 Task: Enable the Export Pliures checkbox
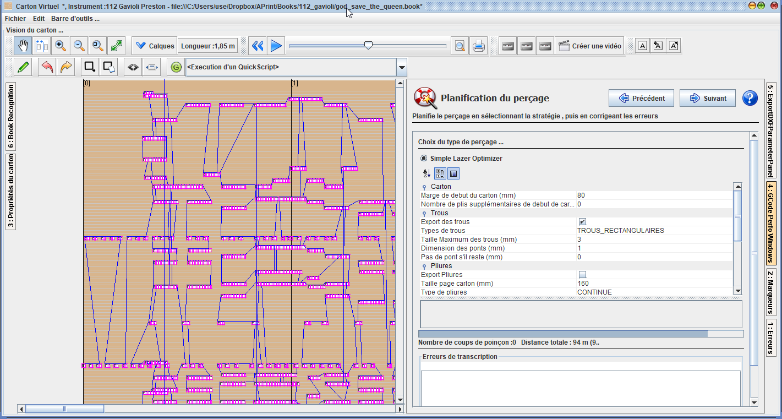pyautogui.click(x=582, y=275)
